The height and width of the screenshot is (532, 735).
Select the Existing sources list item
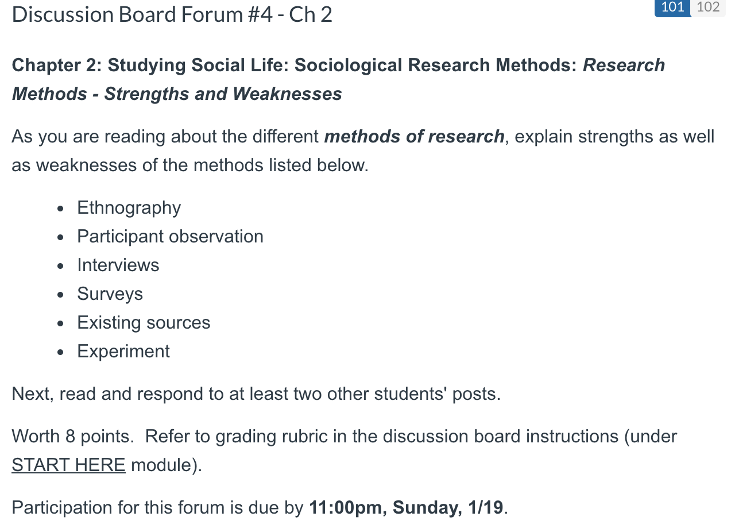pyautogui.click(x=144, y=322)
